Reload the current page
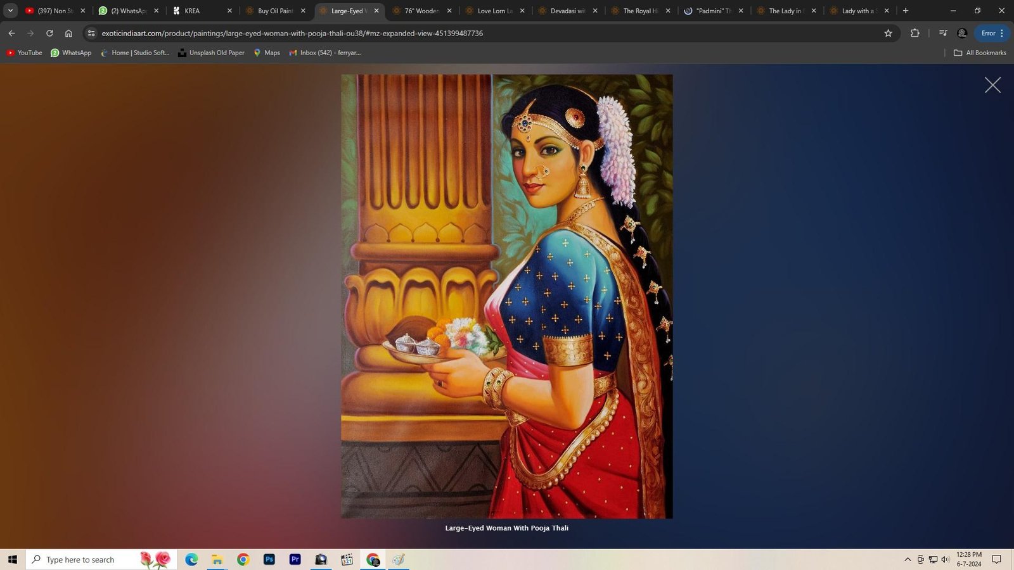1014x570 pixels. (49, 33)
